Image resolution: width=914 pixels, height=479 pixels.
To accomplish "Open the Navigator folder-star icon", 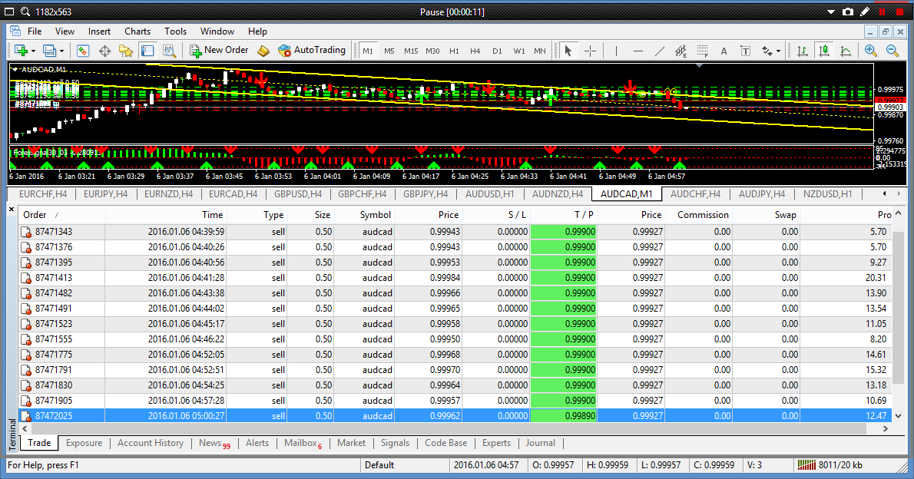I will [126, 51].
